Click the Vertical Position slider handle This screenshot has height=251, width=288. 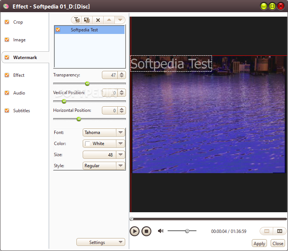(64, 102)
